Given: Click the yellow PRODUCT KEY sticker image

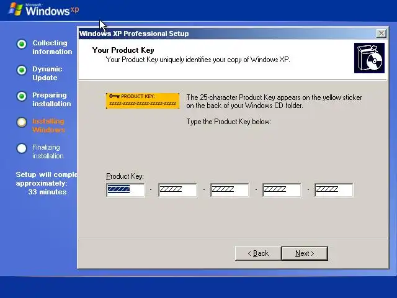Looking at the screenshot, I should pos(143,101).
